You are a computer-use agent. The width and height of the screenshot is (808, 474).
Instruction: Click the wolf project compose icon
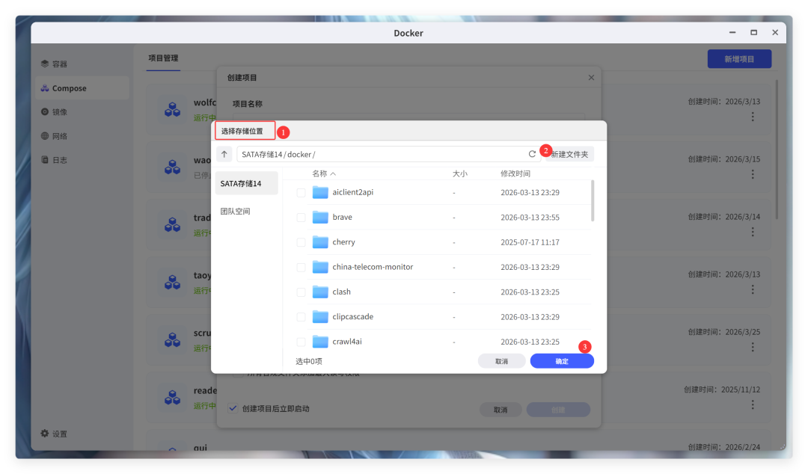click(172, 109)
